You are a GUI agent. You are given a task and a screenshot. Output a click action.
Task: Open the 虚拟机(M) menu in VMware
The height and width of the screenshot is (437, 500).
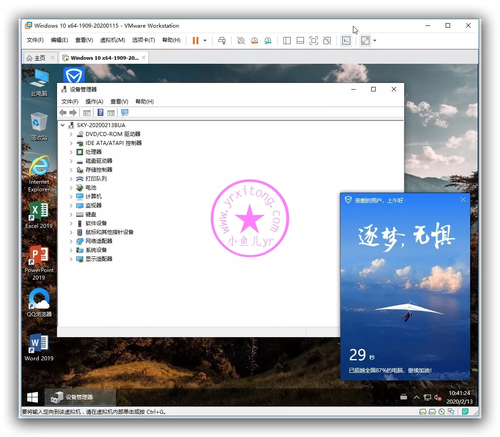(112, 40)
